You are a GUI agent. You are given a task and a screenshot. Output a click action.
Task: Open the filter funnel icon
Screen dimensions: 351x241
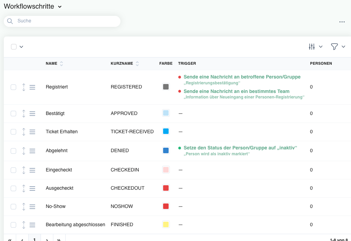(x=334, y=46)
